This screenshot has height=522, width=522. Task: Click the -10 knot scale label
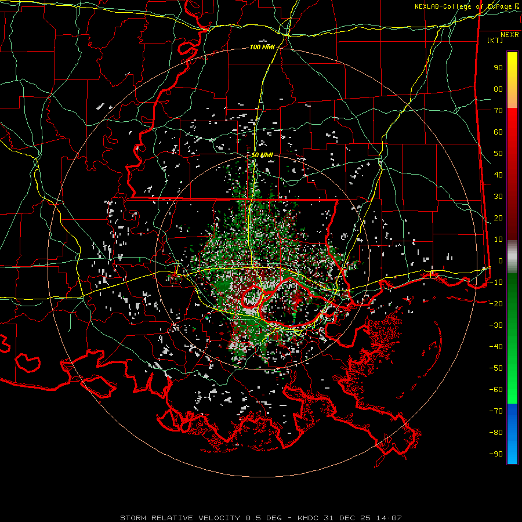496,282
